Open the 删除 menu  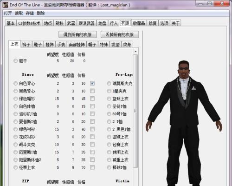point(41,13)
